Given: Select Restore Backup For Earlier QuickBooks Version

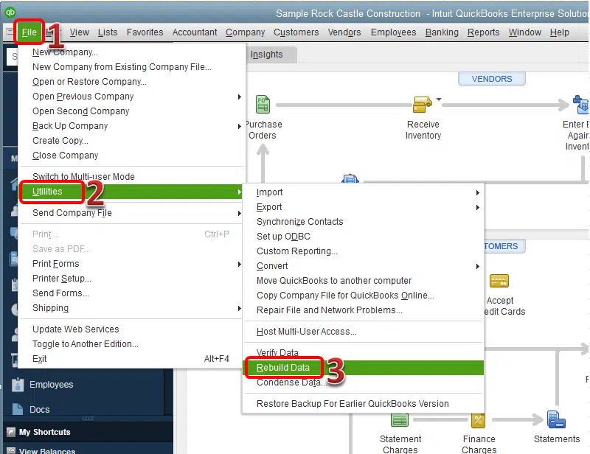Looking at the screenshot, I should click(x=364, y=404).
